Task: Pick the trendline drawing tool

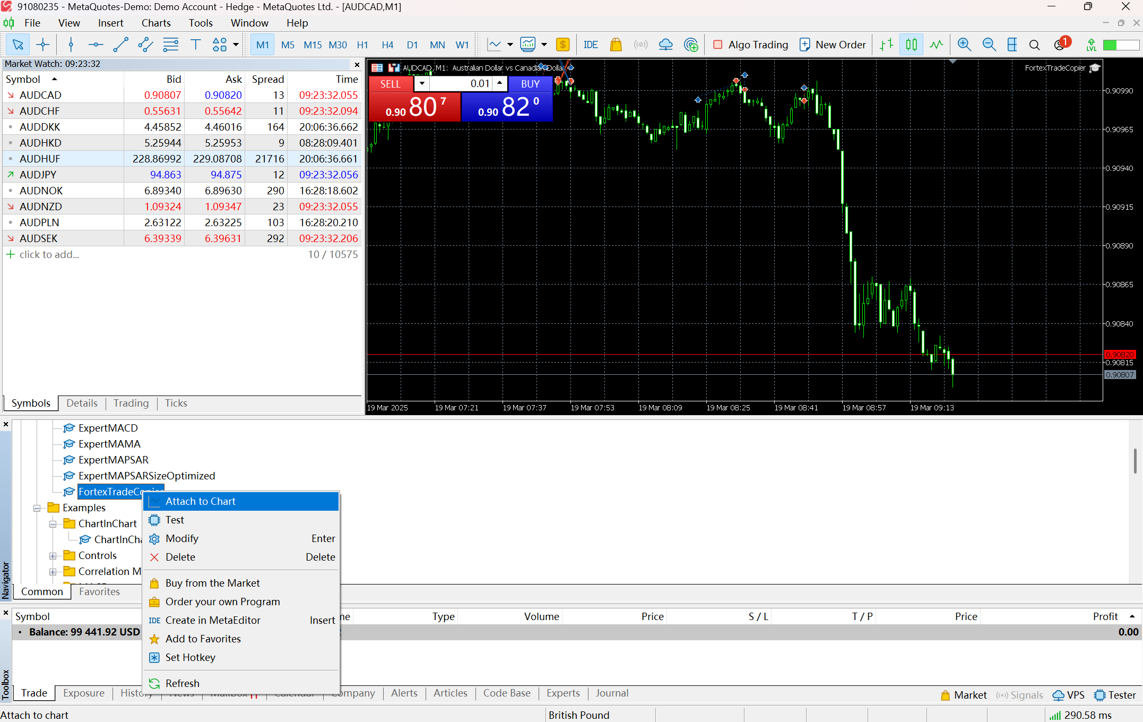Action: (x=120, y=45)
